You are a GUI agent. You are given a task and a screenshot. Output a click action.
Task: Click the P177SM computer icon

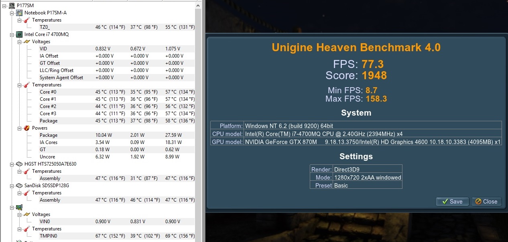coord(12,6)
